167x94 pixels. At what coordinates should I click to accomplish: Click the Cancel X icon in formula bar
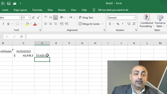pos(7,37)
